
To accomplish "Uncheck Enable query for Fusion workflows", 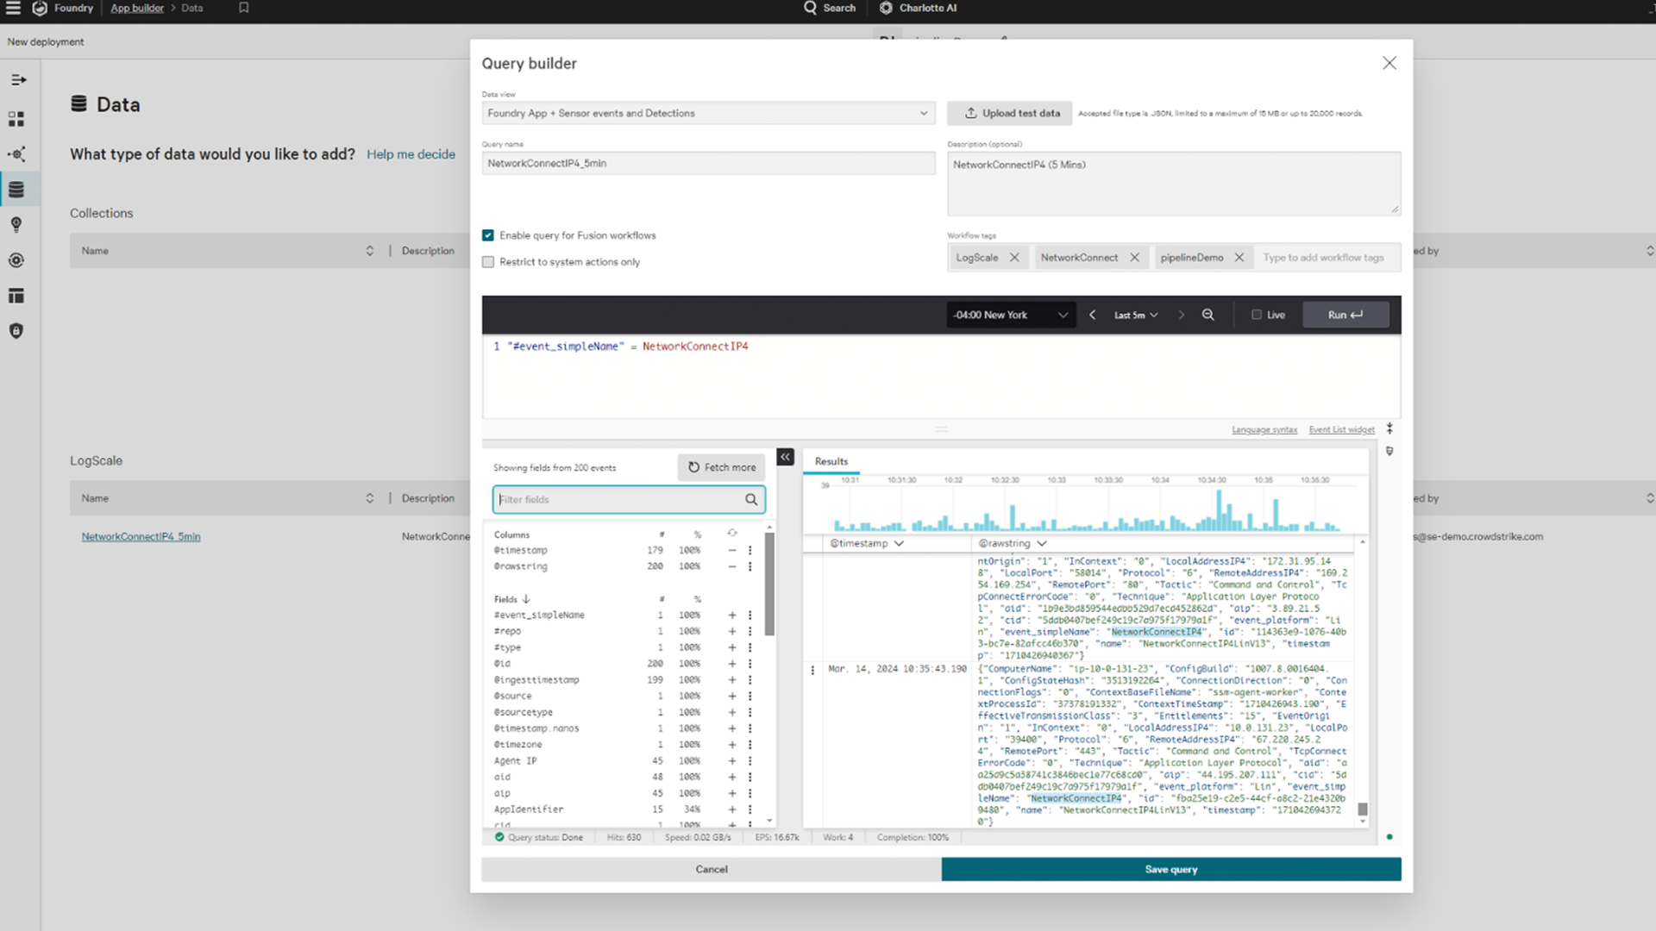I will coord(488,235).
